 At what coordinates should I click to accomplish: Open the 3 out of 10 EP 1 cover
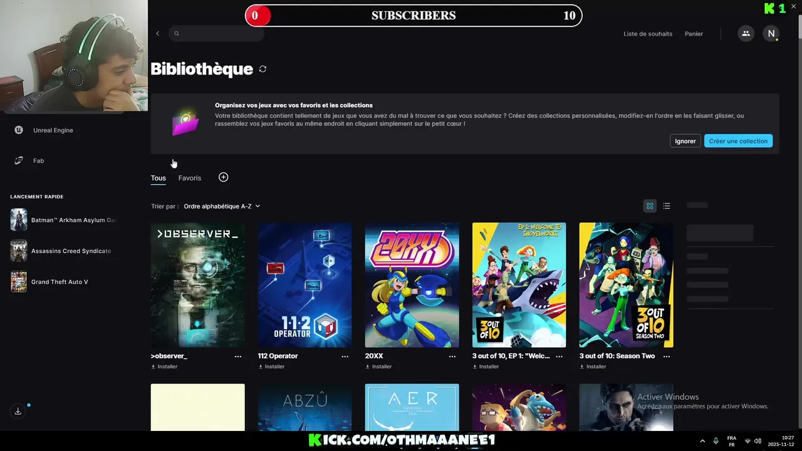(519, 285)
